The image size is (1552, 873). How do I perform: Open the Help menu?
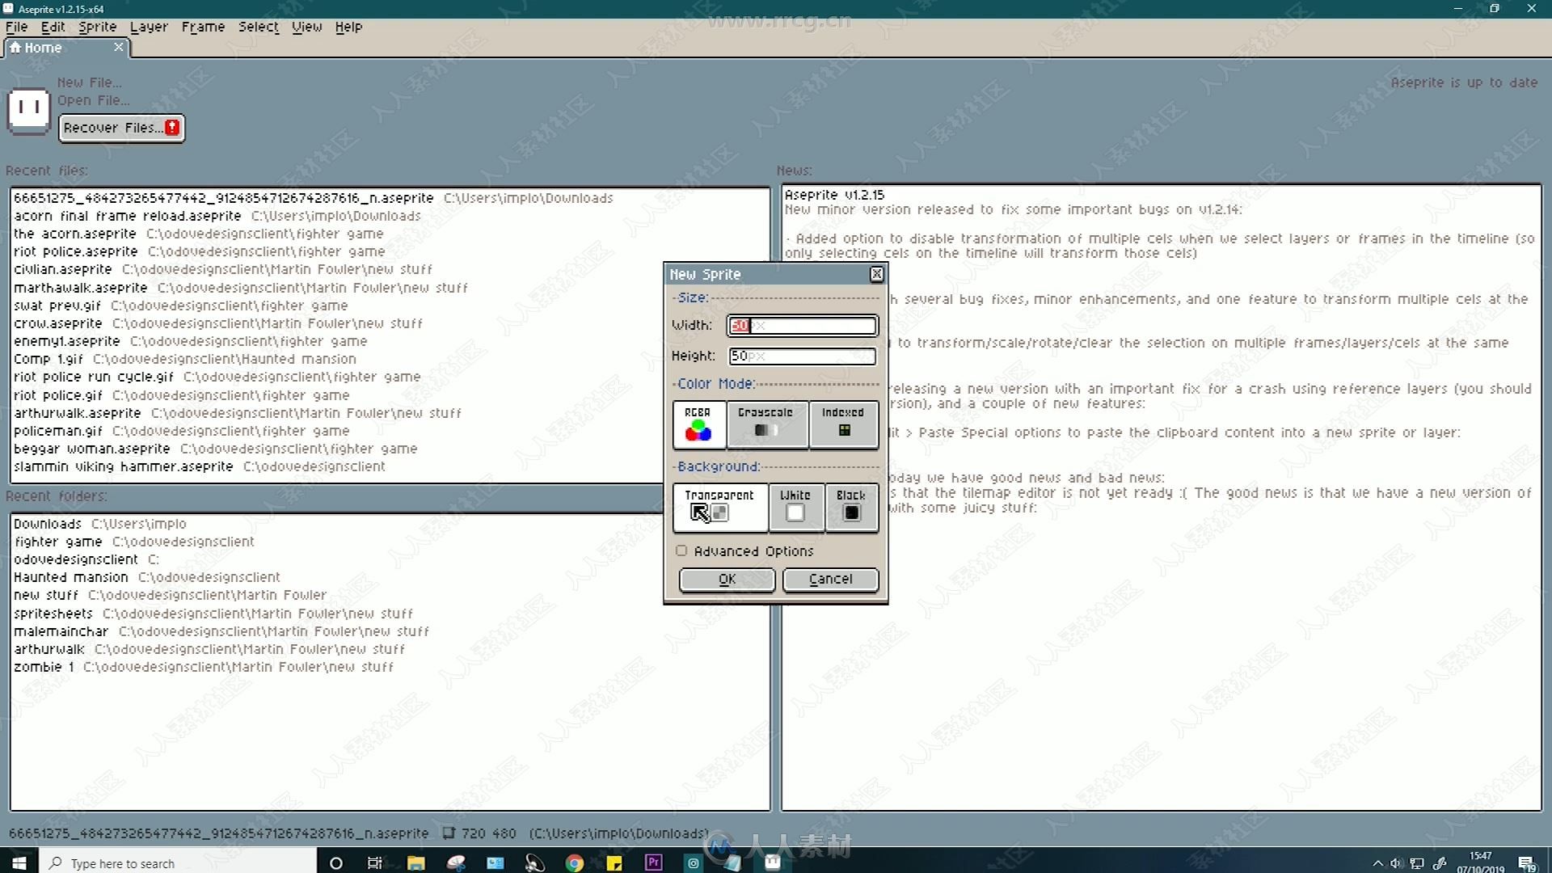pyautogui.click(x=348, y=27)
